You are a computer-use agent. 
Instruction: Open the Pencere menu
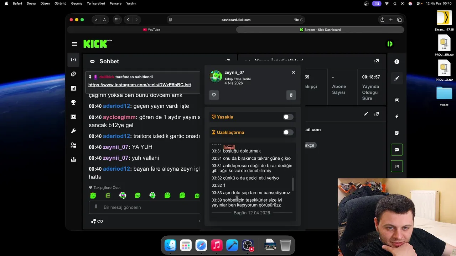[115, 3]
